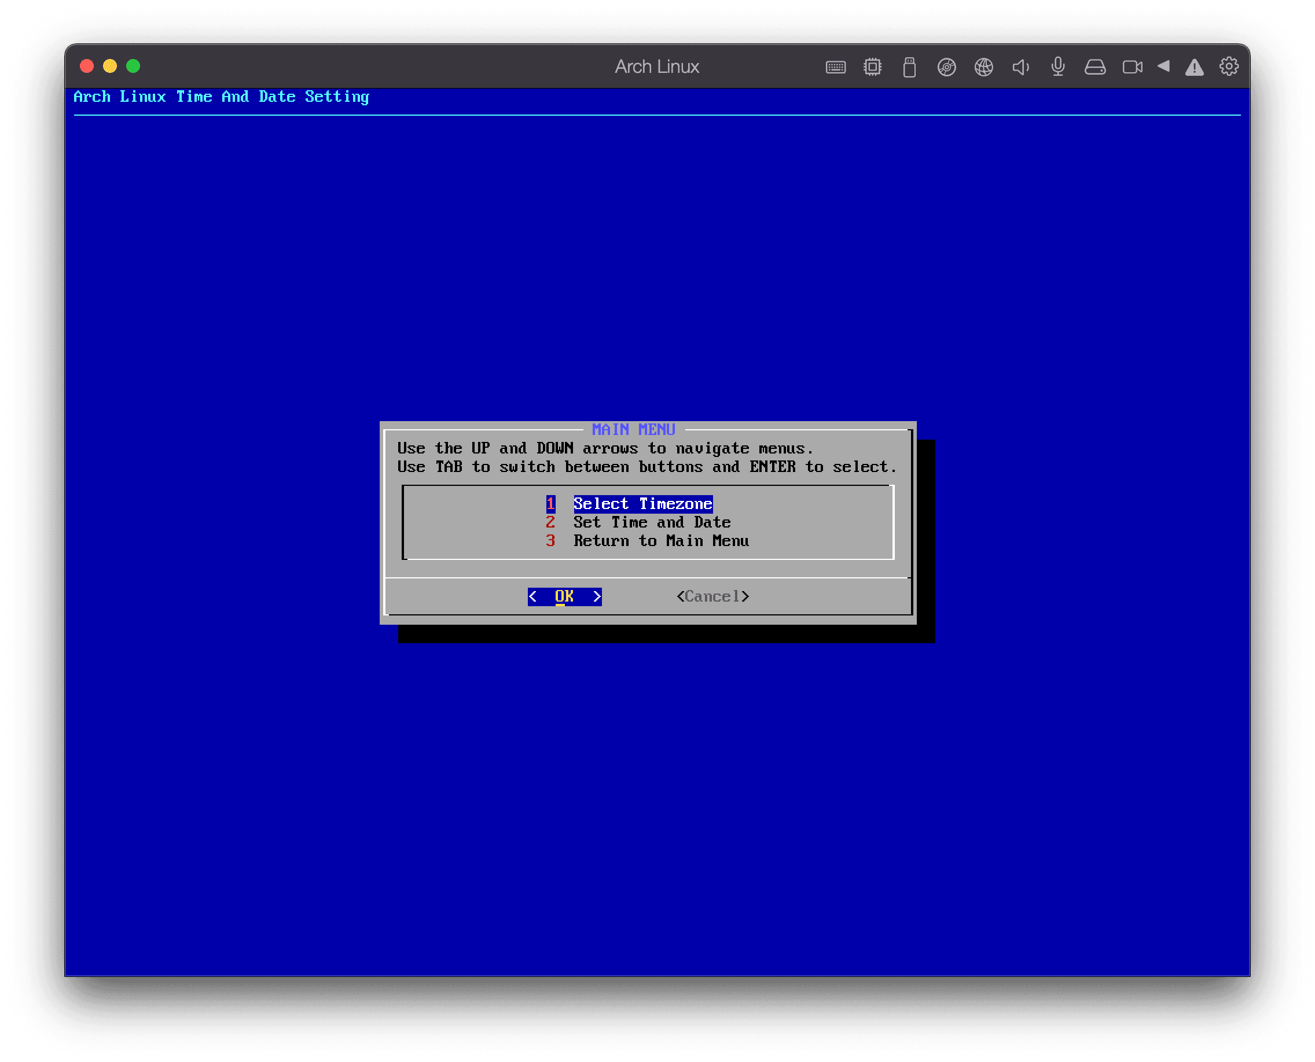The width and height of the screenshot is (1315, 1062).
Task: Click the left-pointing triangle toolbar icon
Action: pyautogui.click(x=1164, y=66)
